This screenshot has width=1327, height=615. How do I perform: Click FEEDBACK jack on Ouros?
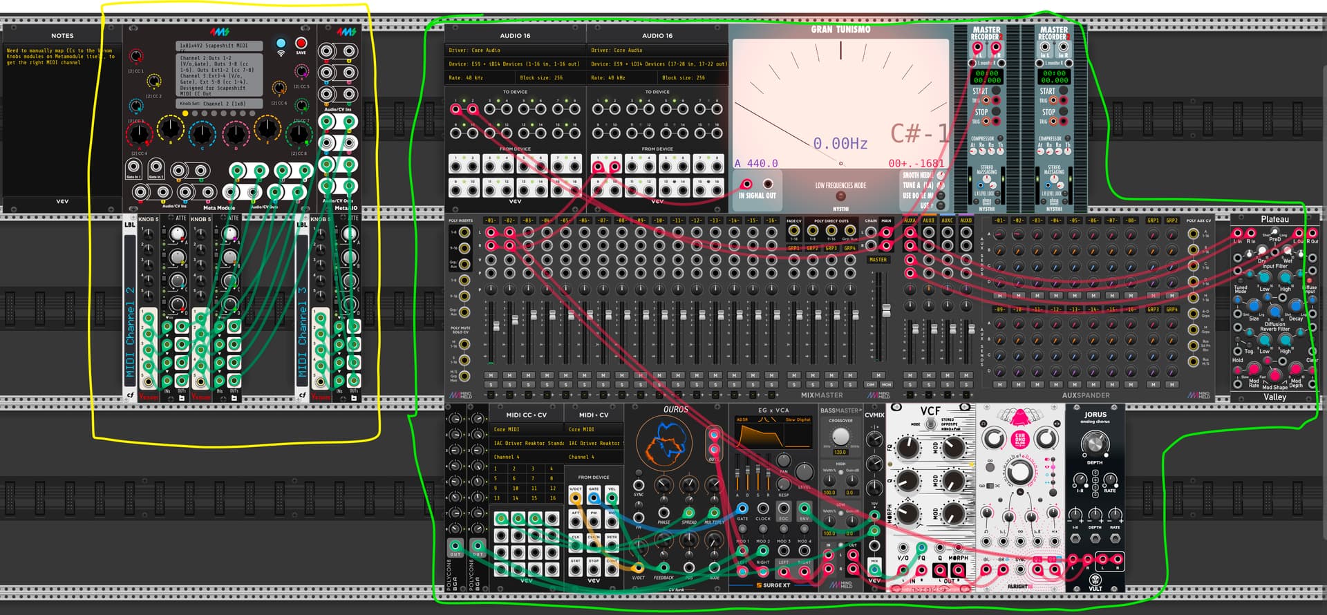663,569
